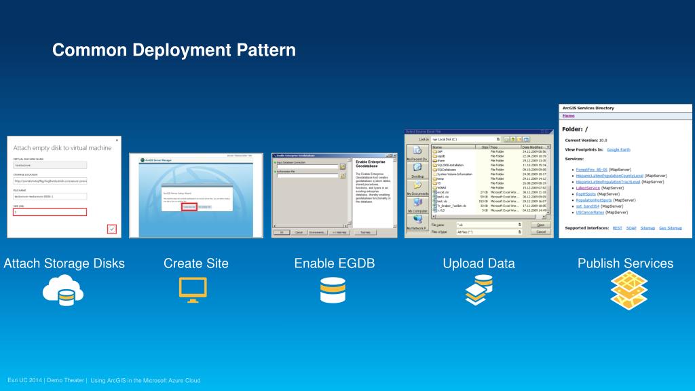This screenshot has height=391, width=695.
Task: Click the checkmark to confirm attaching the disk
Action: tap(112, 229)
